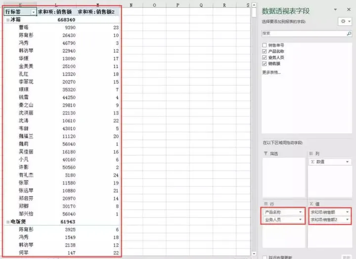
Task: Select the 钱雪 row label
Action: point(24,98)
